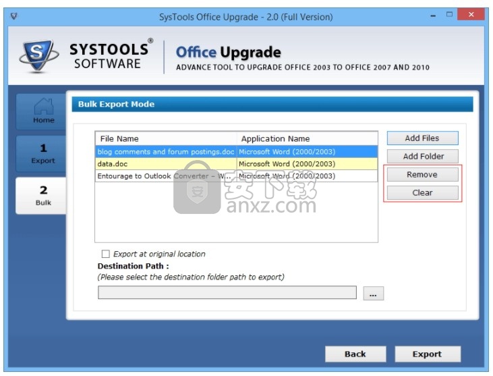This screenshot has width=493, height=376.
Task: Maximize the SysTools Office Upgrade window
Action: (449, 14)
